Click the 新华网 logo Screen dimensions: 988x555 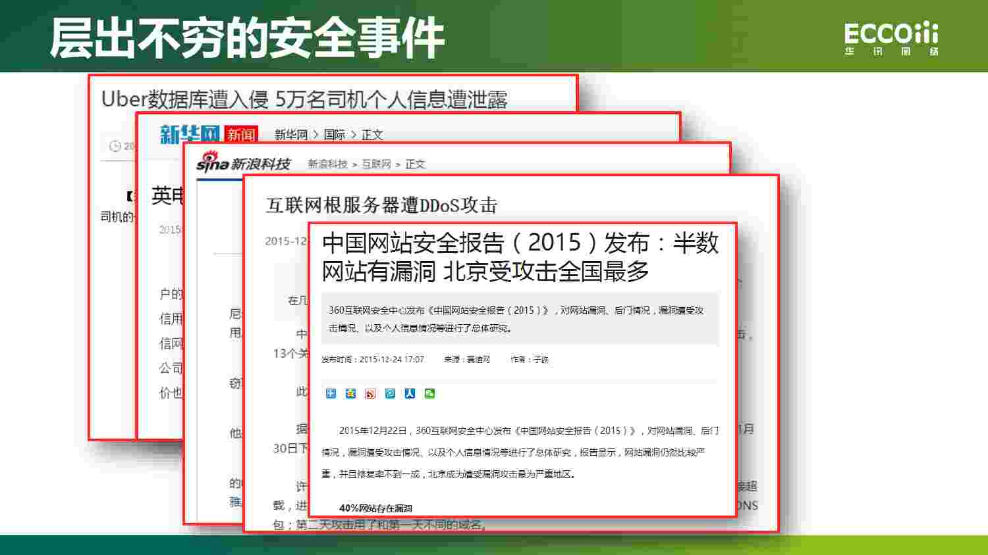[190, 134]
